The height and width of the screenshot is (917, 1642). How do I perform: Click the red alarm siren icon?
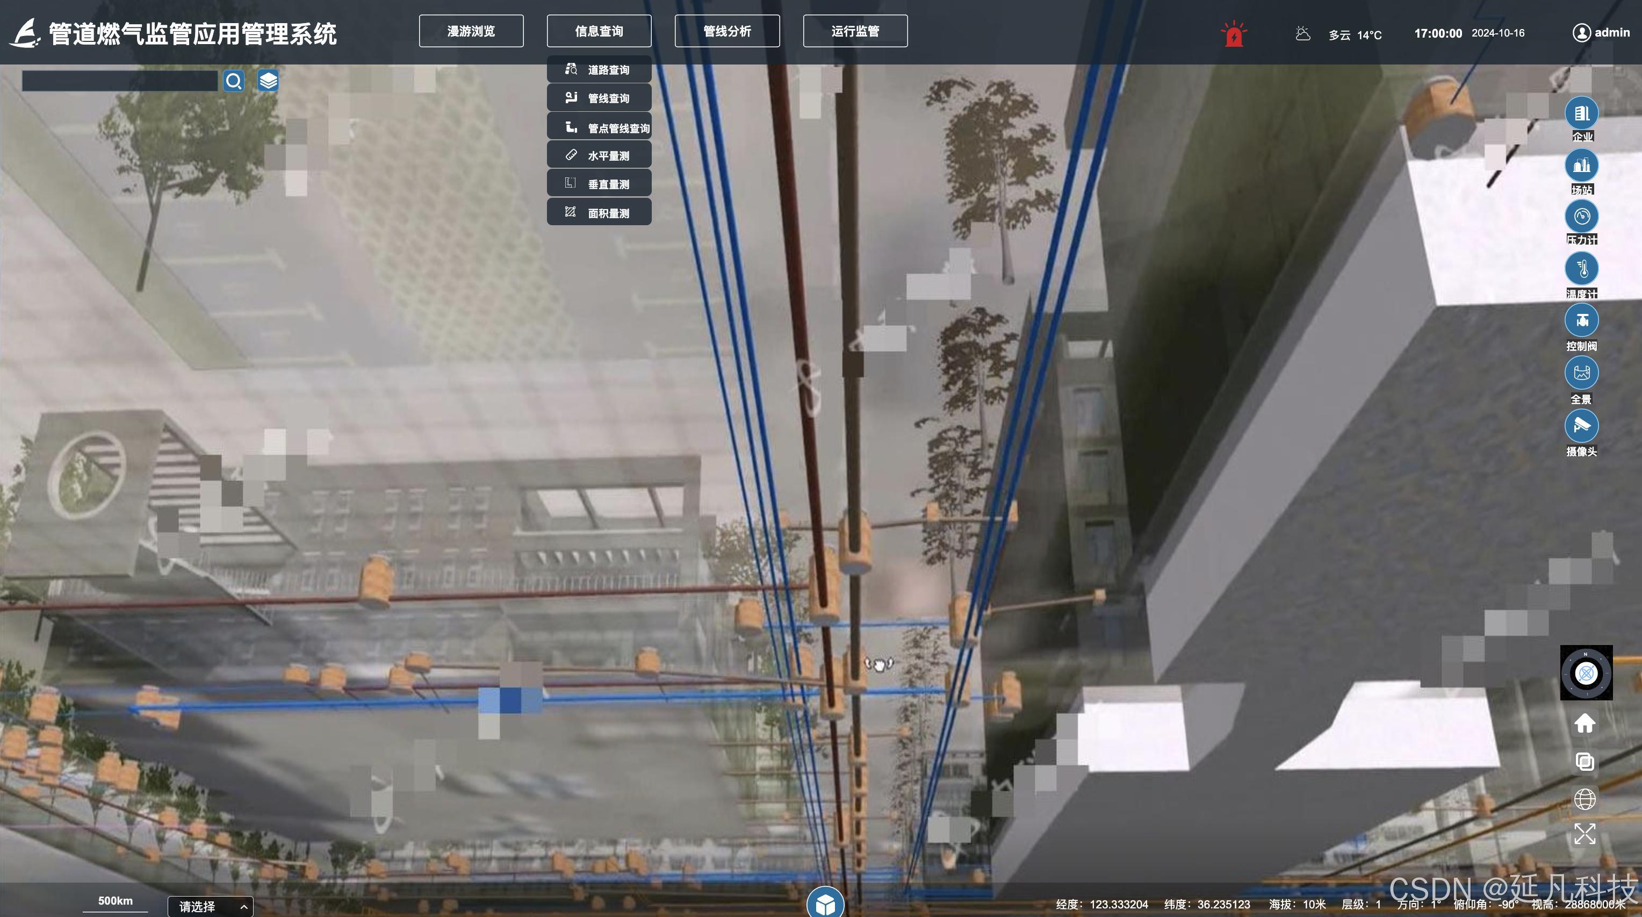(1234, 34)
